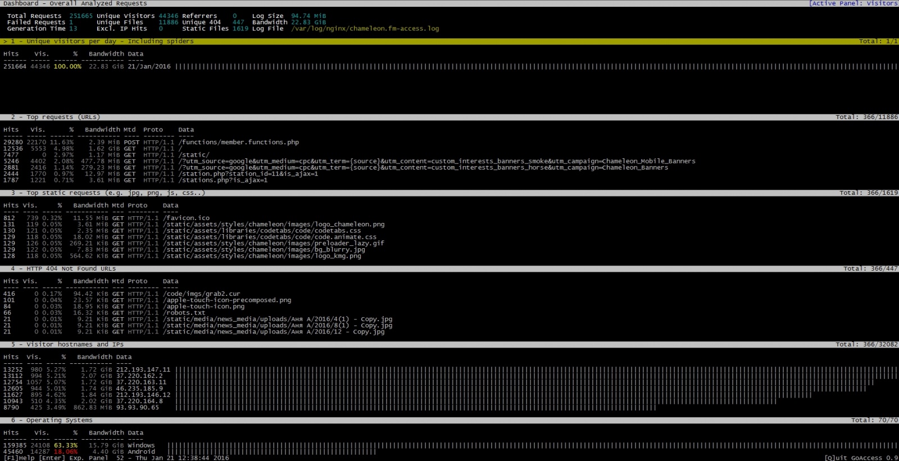Click the POST method in the top requests panel
Image resolution: width=899 pixels, height=461 pixels.
coord(131,143)
